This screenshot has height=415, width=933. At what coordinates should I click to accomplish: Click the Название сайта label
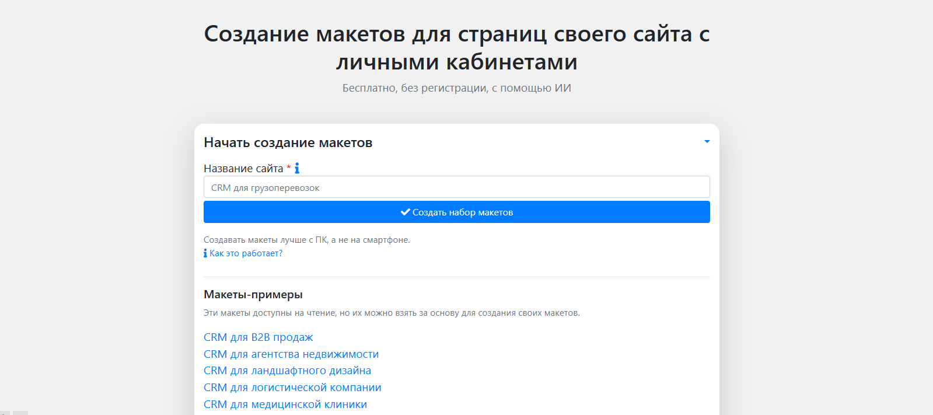[243, 169]
